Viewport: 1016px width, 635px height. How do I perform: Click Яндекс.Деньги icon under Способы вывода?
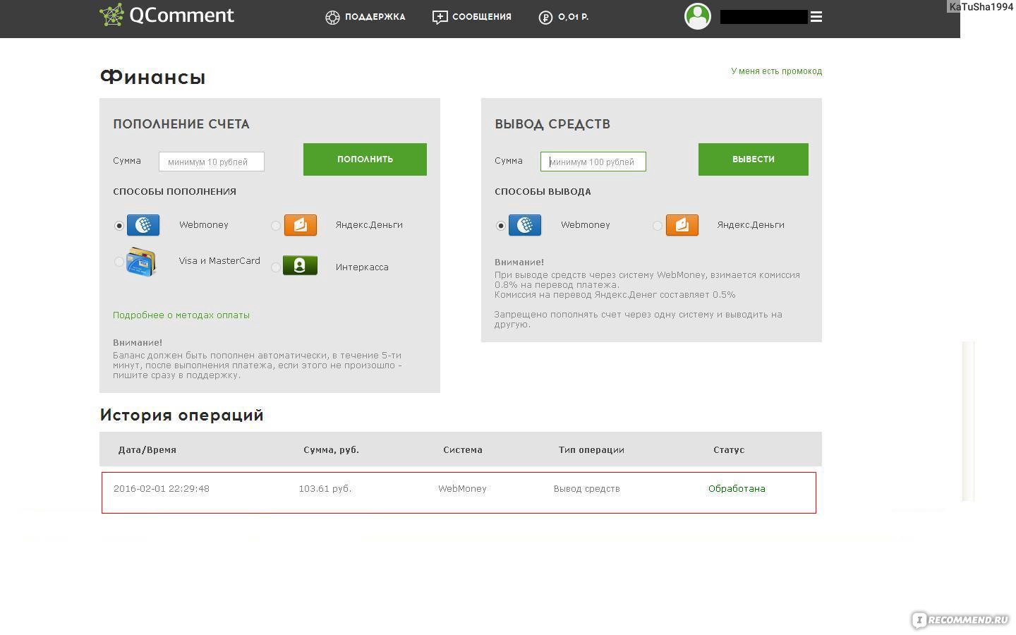pos(682,225)
